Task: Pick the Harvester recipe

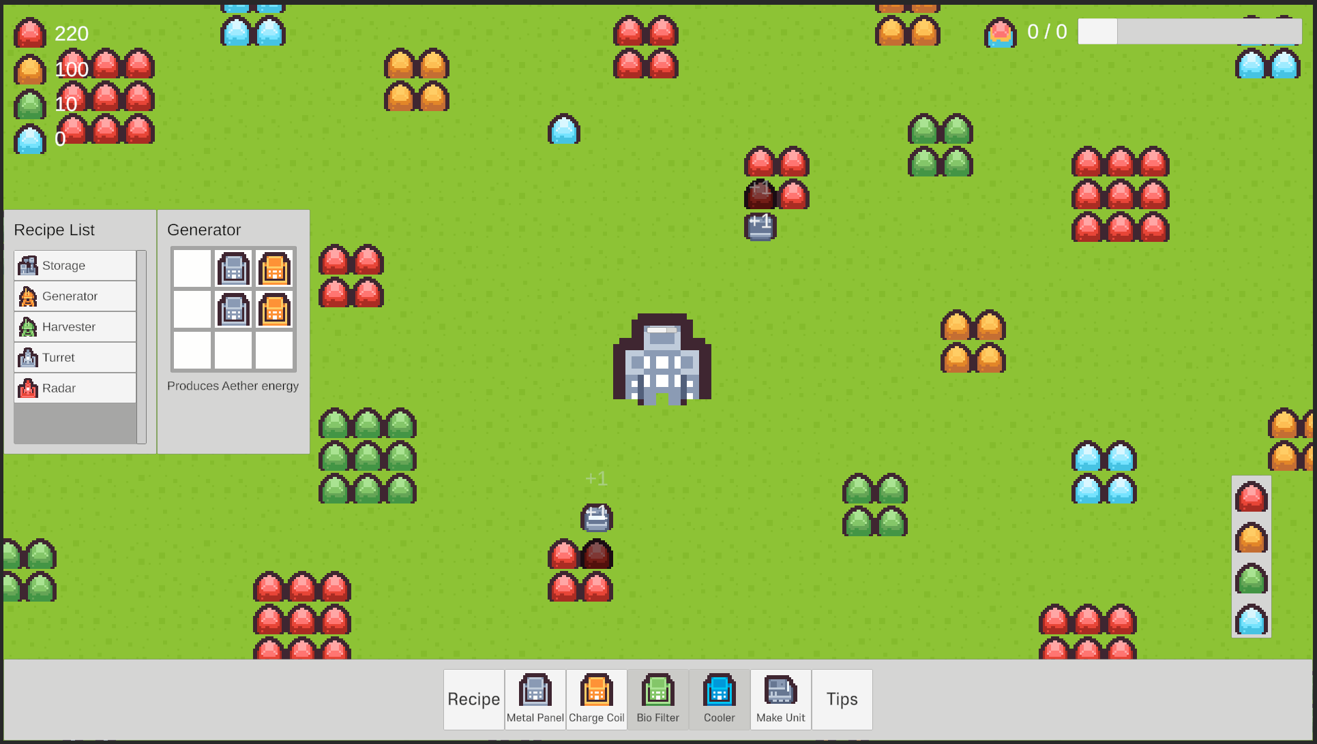Action: coord(75,327)
